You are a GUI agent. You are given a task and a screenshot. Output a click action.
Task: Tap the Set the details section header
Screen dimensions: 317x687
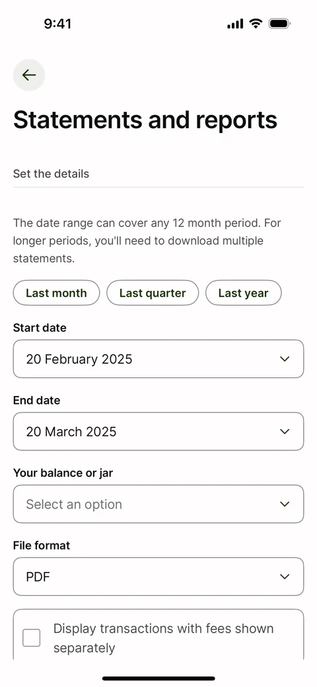tap(52, 174)
